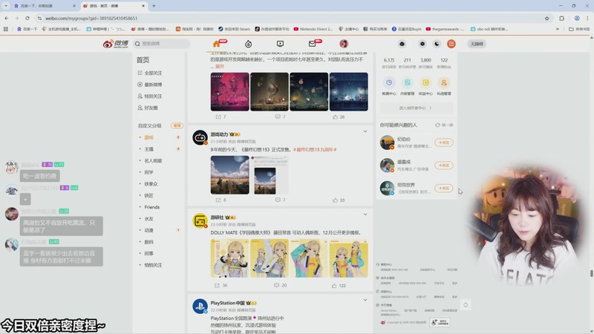Click the #最终幻想15九周年# hashtag

click(x=315, y=150)
